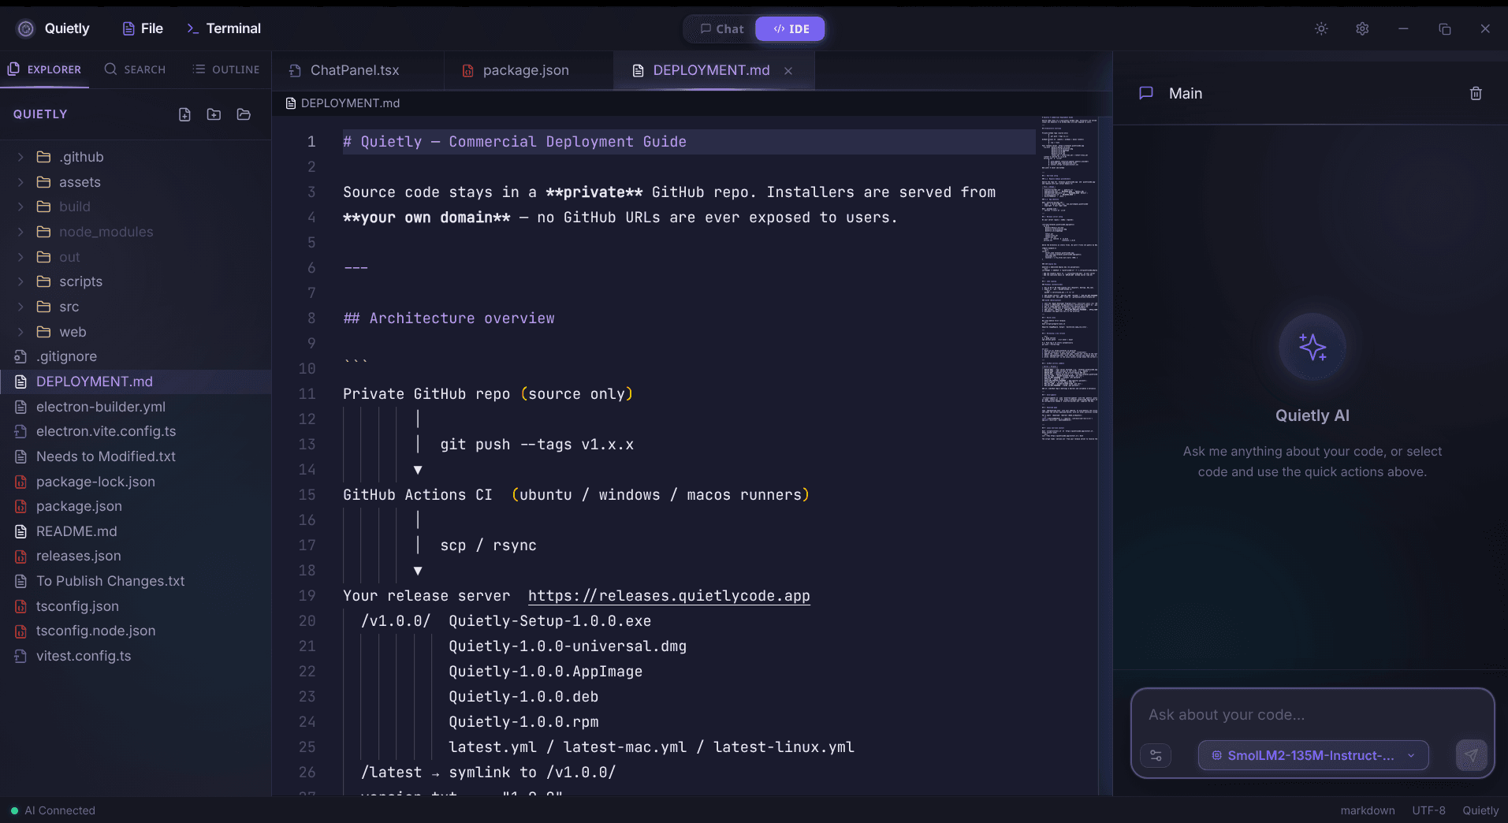Open tsconfig.json file
1508x823 pixels.
point(136,606)
